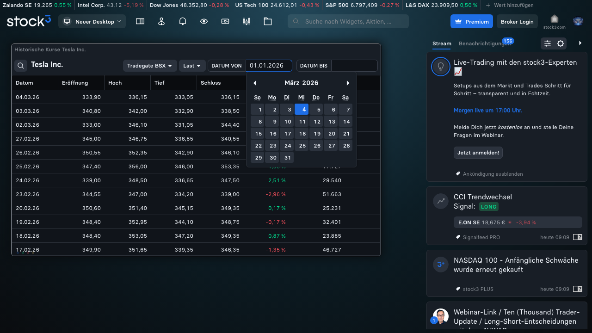592x333 pixels.
Task: Open the candlestick chart icon
Action: click(x=247, y=21)
